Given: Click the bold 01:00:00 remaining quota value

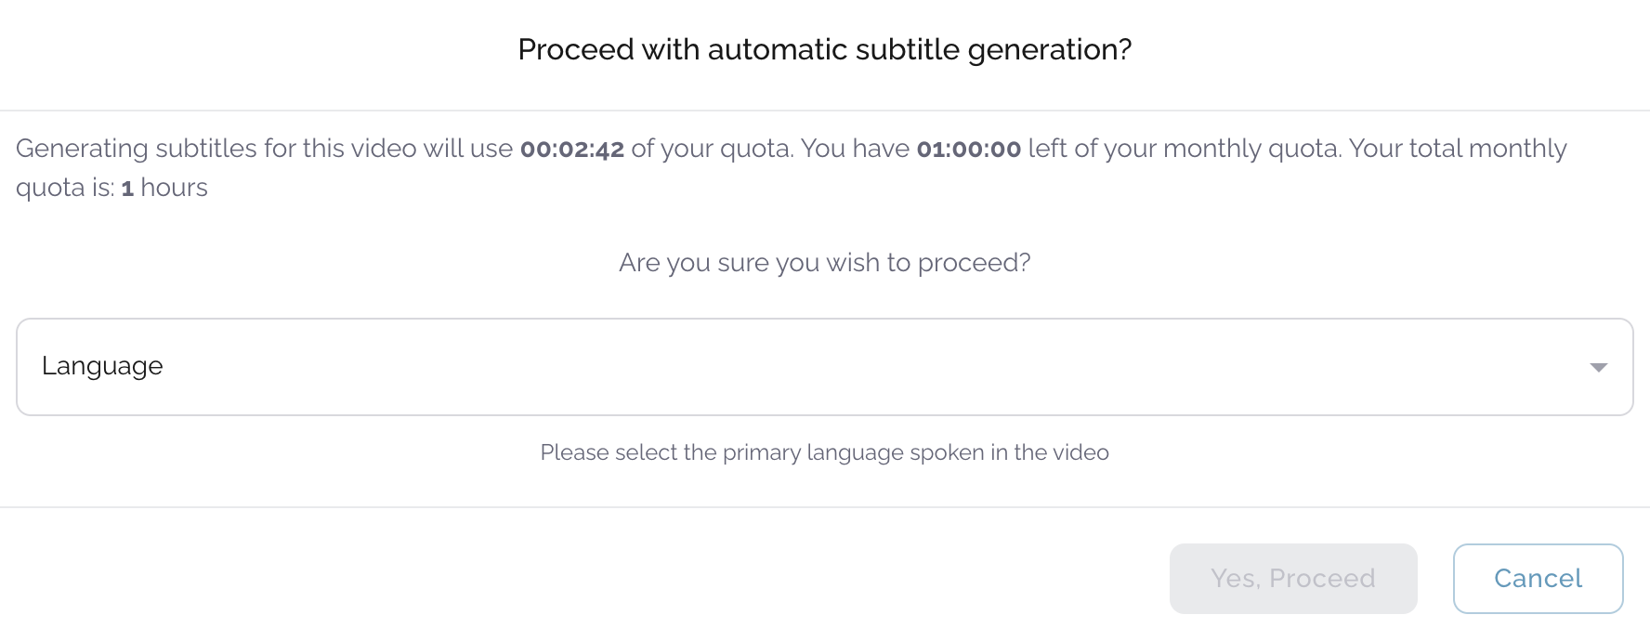Looking at the screenshot, I should 968,150.
